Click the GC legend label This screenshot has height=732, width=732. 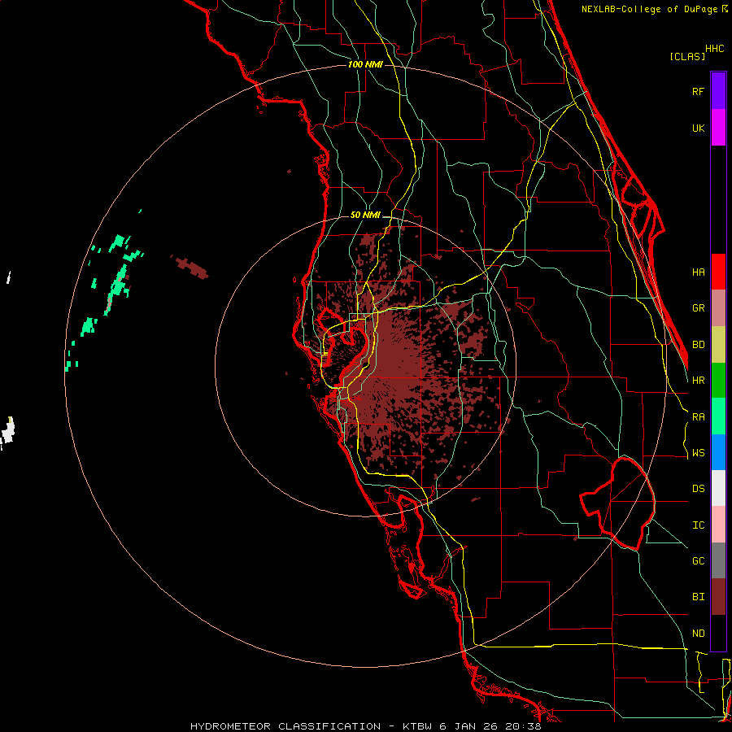[698, 561]
